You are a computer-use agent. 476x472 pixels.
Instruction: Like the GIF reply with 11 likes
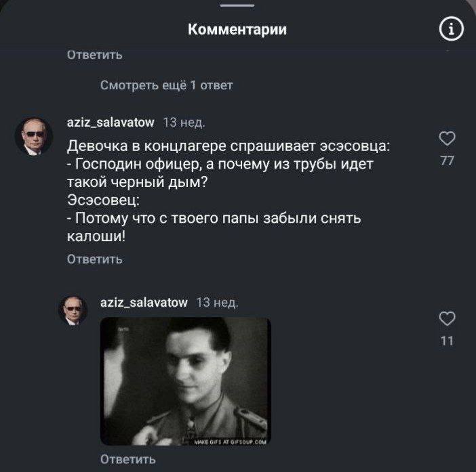447,319
